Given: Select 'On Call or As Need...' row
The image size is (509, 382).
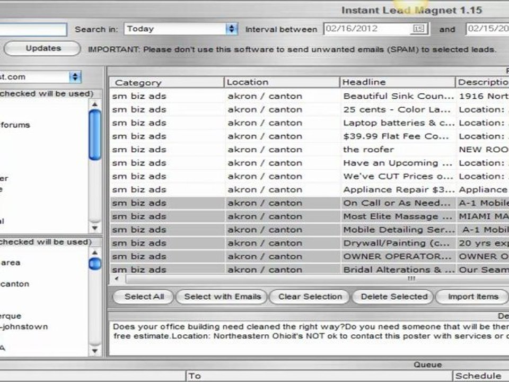Looking at the screenshot, I should tap(309, 203).
